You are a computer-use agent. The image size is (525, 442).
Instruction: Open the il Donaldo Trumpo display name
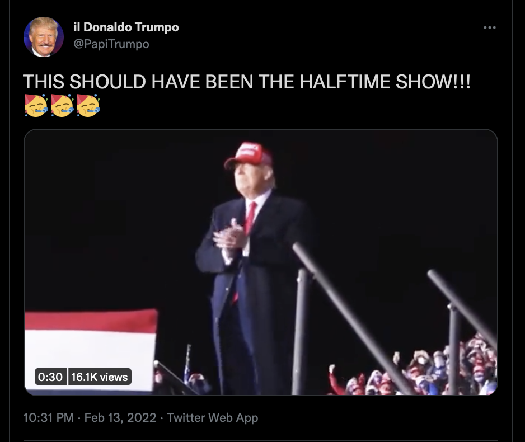pyautogui.click(x=126, y=27)
